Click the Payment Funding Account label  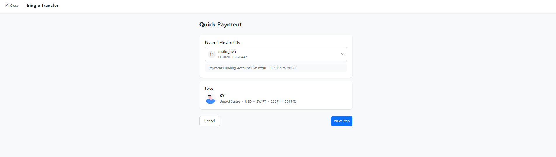pyautogui.click(x=229, y=68)
